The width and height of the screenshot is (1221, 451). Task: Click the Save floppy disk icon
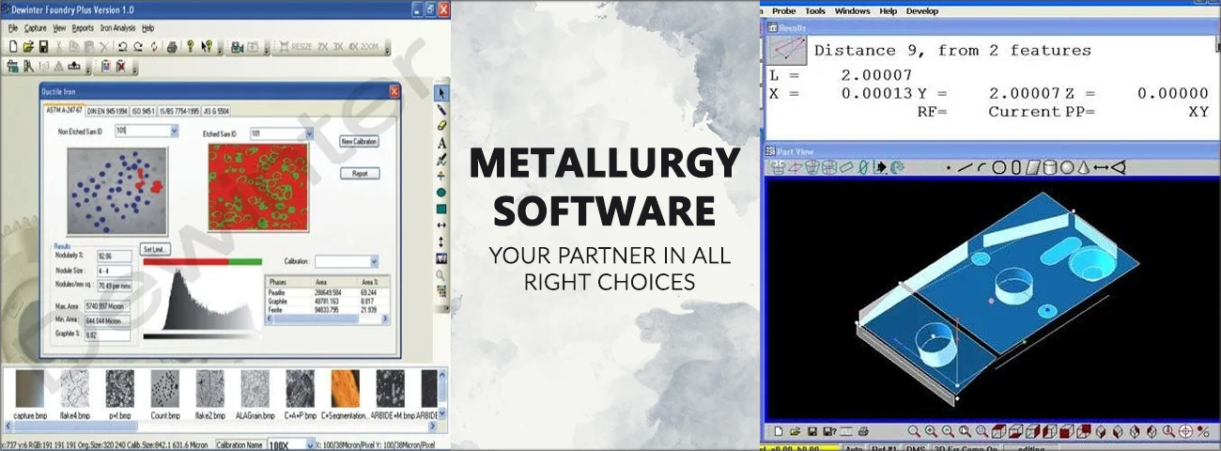tap(44, 46)
